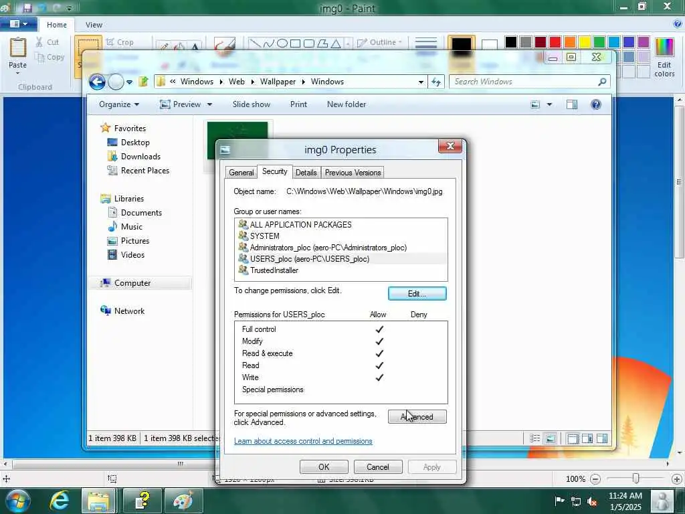The width and height of the screenshot is (685, 514).
Task: Select the triangle shape in Paint shapes
Action: 336,43
